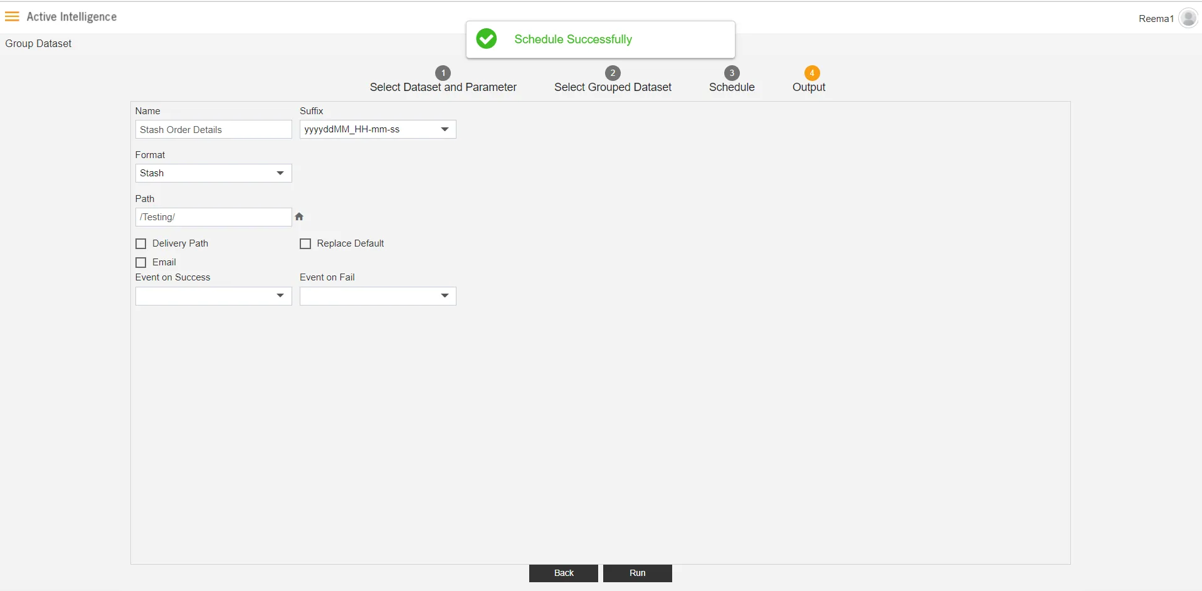This screenshot has height=591, width=1202.
Task: Click the green success checkmark icon
Action: 486,39
